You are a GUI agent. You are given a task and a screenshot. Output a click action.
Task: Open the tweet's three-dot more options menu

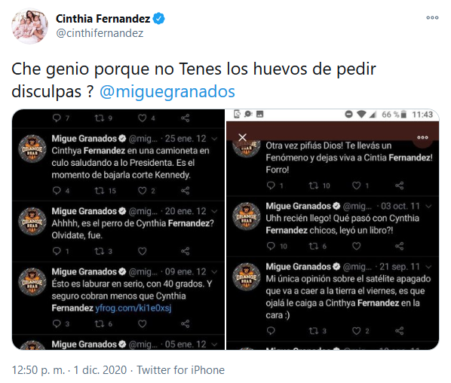click(x=432, y=18)
